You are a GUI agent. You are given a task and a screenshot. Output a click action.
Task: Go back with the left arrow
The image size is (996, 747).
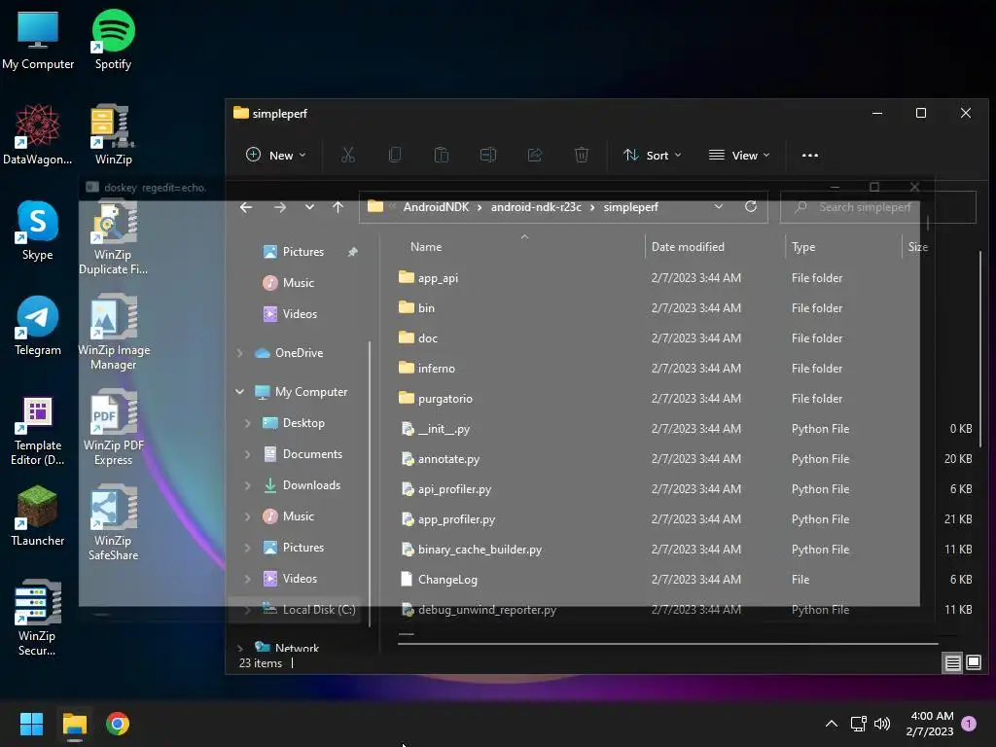(246, 207)
